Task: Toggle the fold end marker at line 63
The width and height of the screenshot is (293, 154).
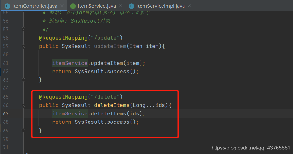Action: (23, 80)
